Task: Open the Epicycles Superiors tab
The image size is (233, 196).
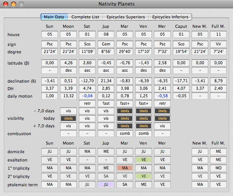Action: click(x=126, y=17)
